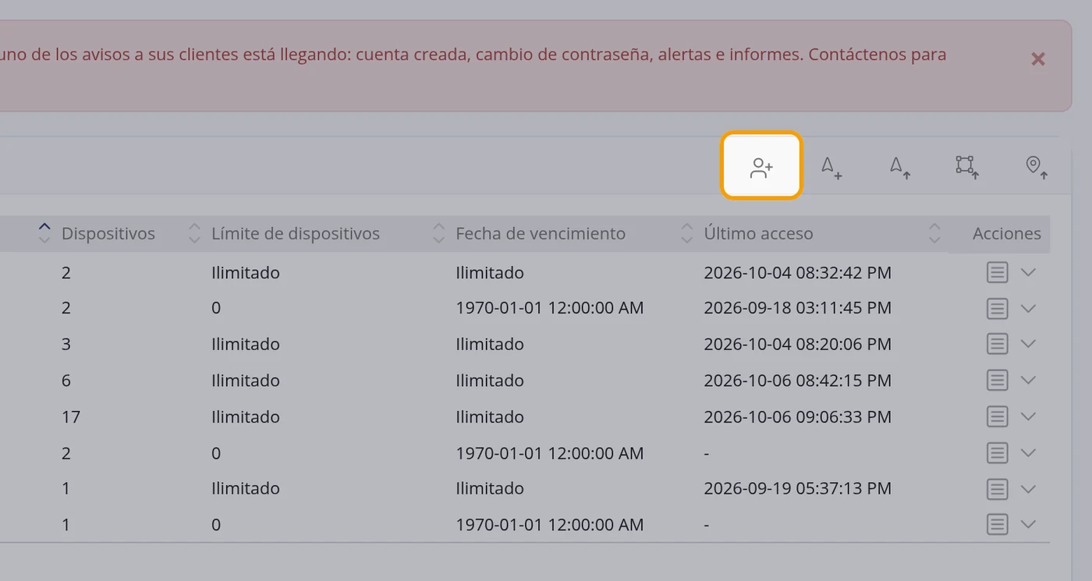Expand actions chevron for 2026-10-06 09:06:33 PM row
Image resolution: width=1092 pixels, height=581 pixels.
coord(1028,416)
